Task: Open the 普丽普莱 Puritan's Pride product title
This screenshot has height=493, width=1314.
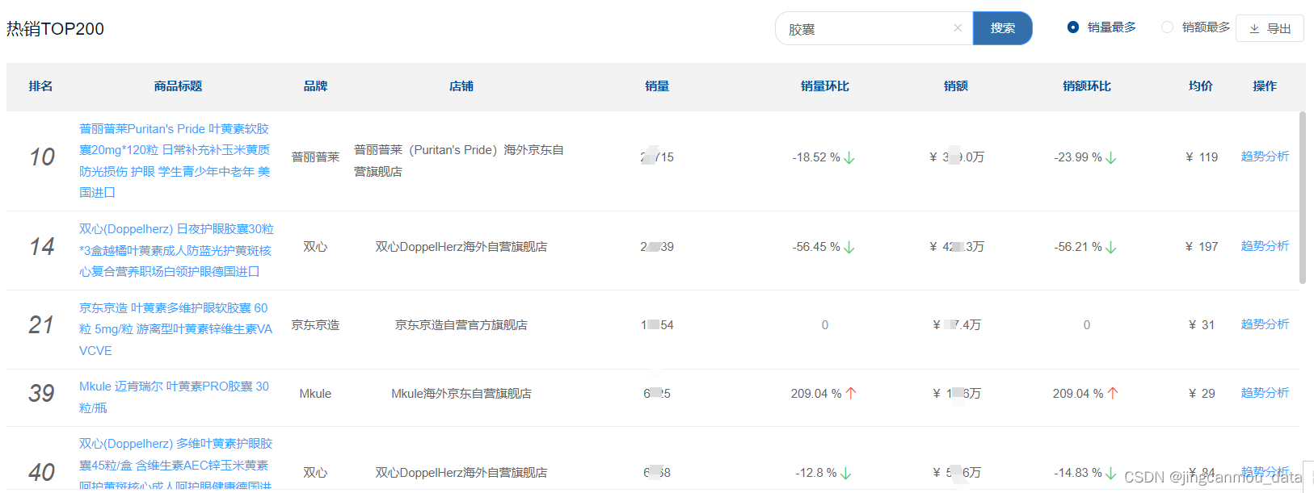Action: [175, 161]
